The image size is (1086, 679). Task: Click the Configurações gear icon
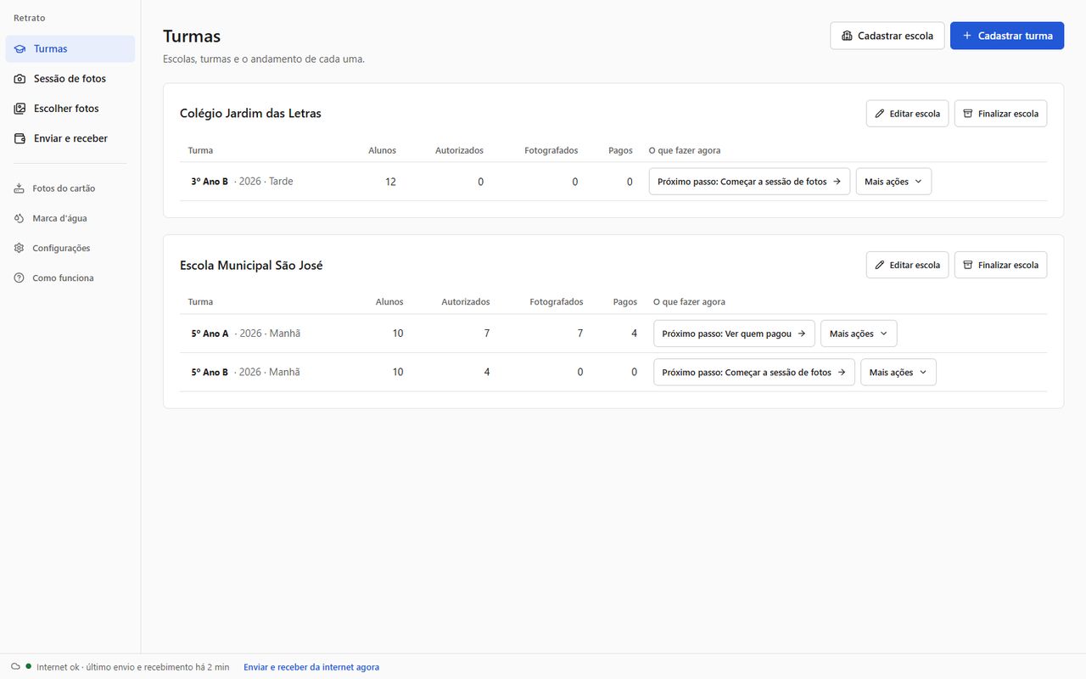[20, 248]
